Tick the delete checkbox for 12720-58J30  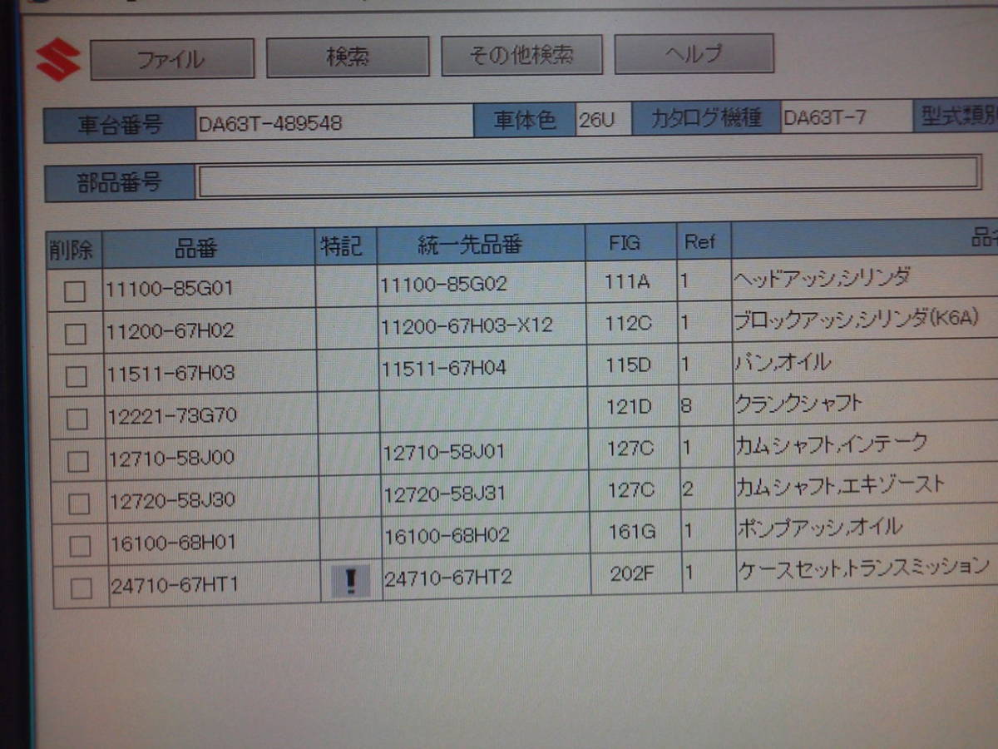tap(79, 503)
